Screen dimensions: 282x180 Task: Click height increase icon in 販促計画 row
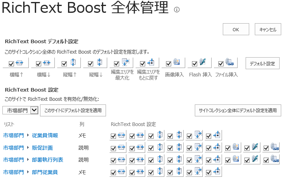[x=160, y=147]
